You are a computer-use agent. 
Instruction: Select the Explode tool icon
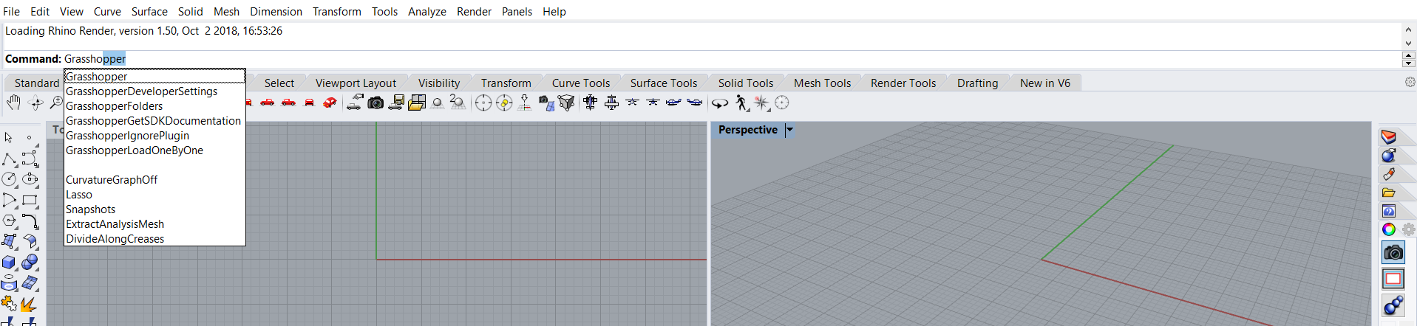pos(30,304)
